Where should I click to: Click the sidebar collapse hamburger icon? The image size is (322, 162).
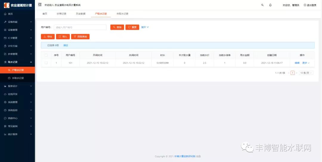click(40, 5)
